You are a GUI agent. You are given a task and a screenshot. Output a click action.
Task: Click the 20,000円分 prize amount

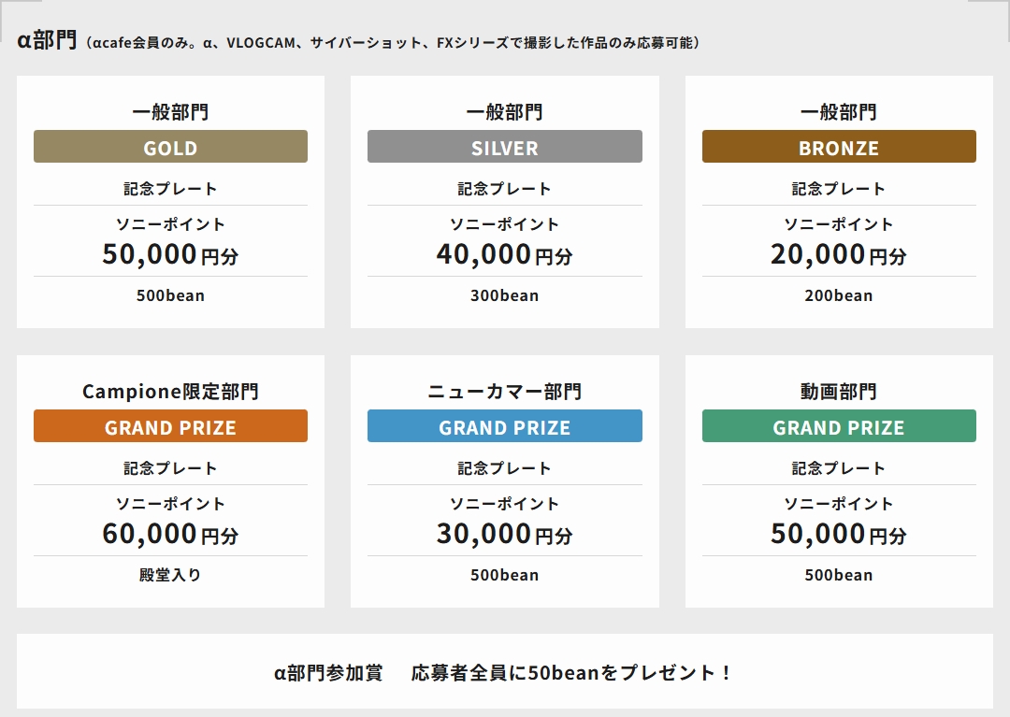(x=839, y=254)
